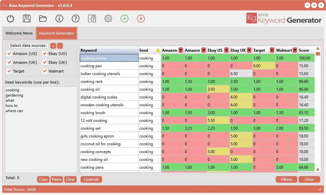Image resolution: width=326 pixels, height=195 pixels.
Task: Open the second Amazon column filter dropdown
Action: point(204,50)
